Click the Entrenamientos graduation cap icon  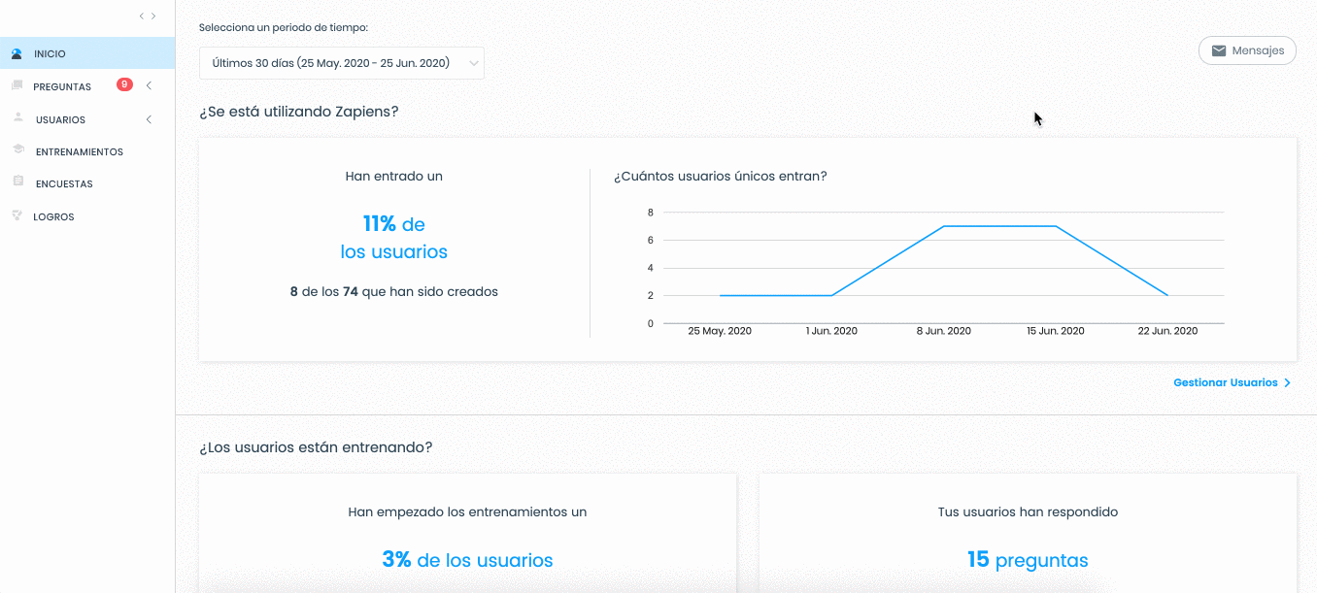(x=17, y=150)
